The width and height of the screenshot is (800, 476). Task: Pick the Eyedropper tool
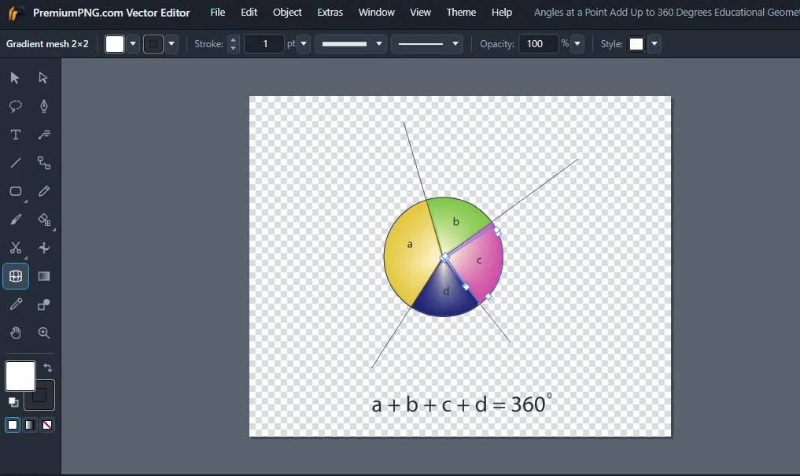point(15,304)
